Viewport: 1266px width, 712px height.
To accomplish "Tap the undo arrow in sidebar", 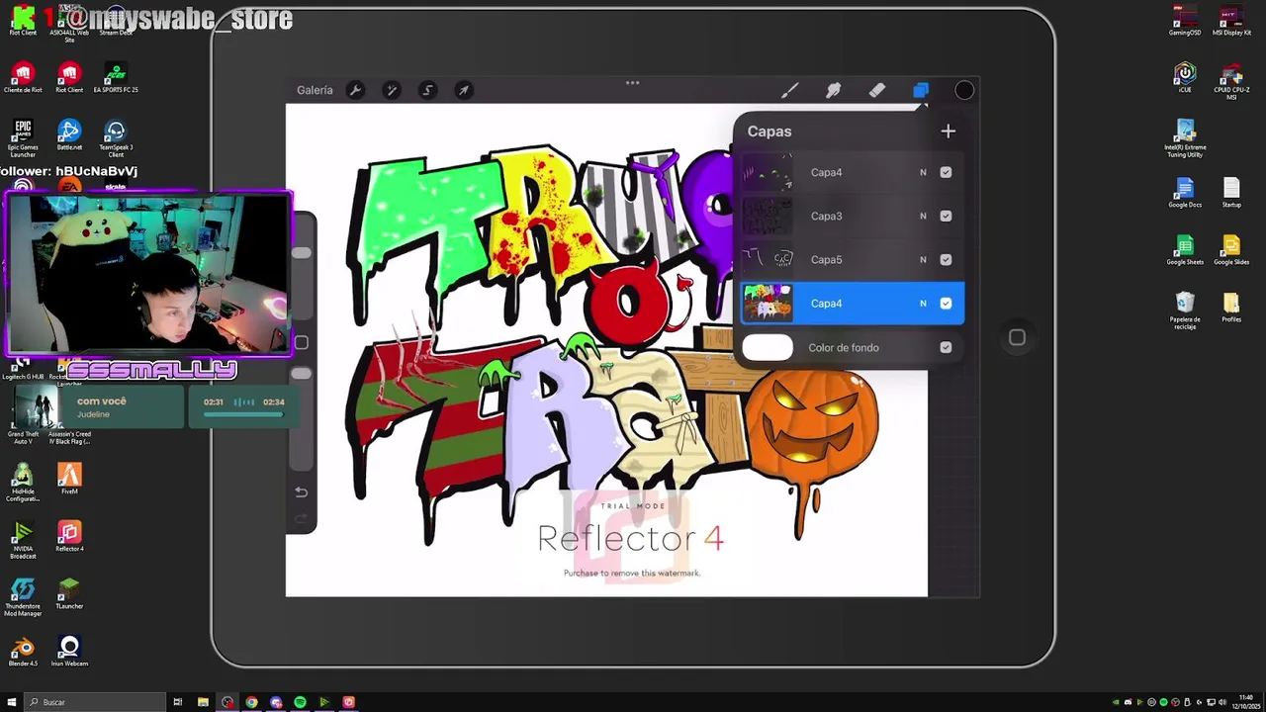I will pyautogui.click(x=302, y=491).
